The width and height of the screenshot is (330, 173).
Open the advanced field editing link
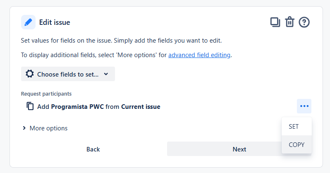[199, 55]
